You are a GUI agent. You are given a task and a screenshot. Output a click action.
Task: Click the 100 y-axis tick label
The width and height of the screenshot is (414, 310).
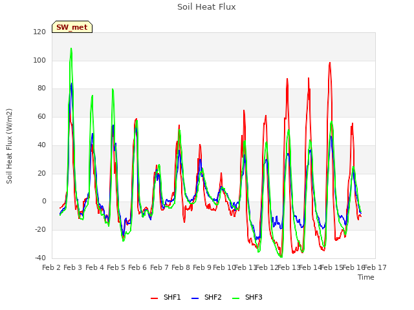pos(39,60)
